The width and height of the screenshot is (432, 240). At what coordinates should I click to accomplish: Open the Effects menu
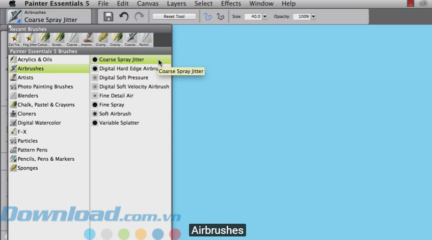231,4
